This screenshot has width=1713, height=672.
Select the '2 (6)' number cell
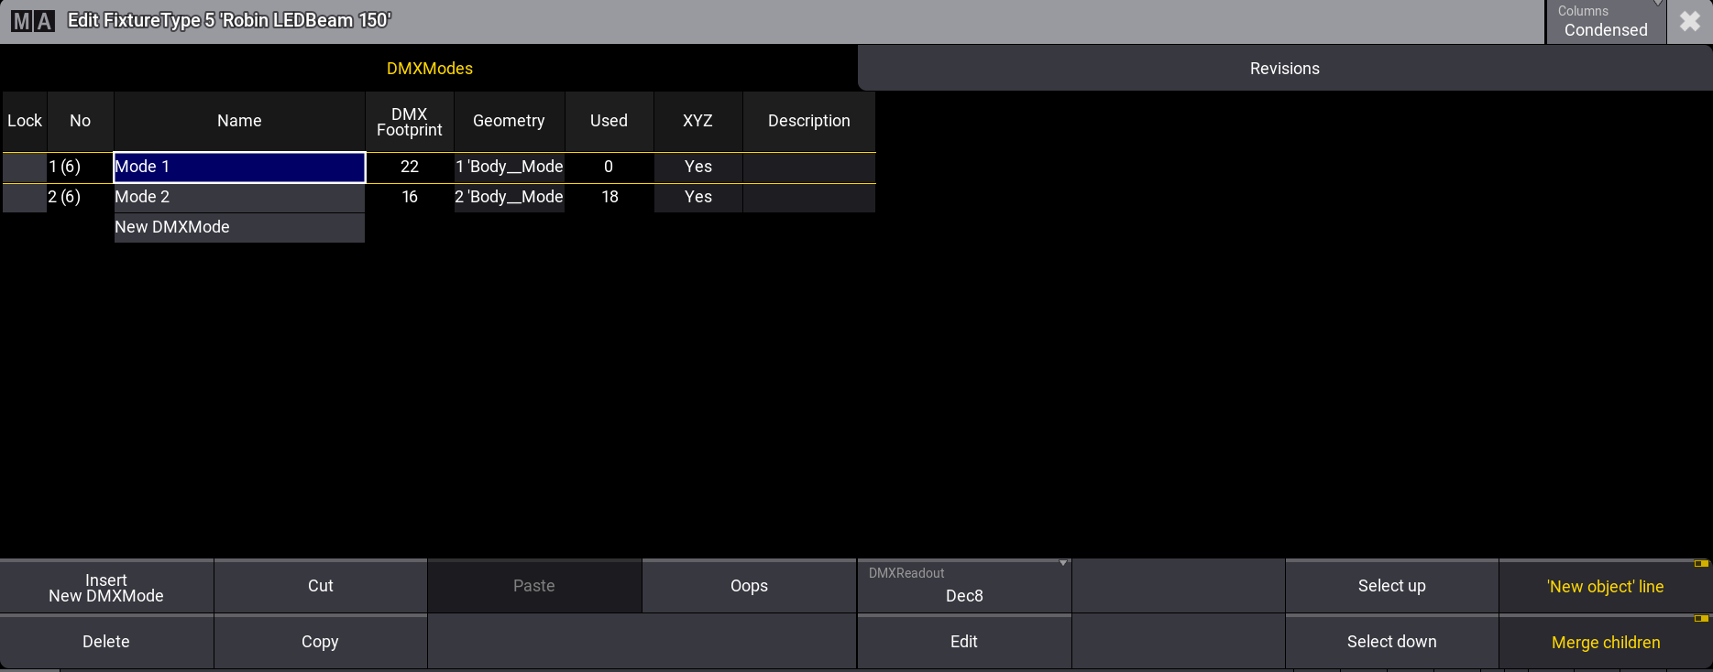81,197
